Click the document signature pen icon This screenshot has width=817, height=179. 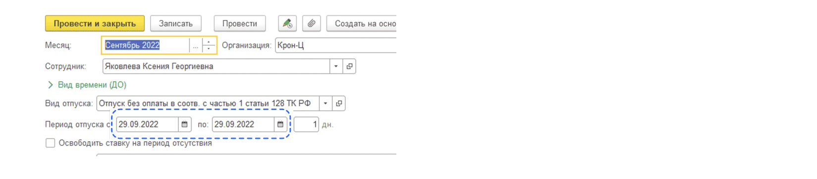point(287,23)
